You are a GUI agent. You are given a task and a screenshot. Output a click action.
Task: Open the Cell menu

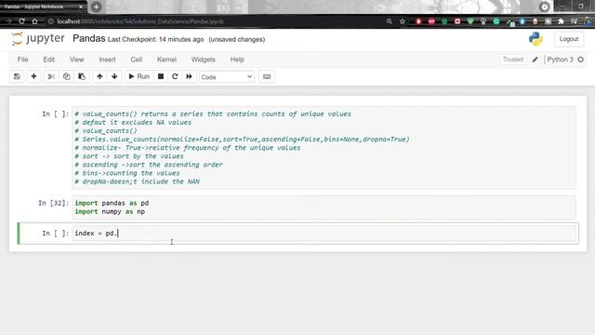pyautogui.click(x=137, y=60)
